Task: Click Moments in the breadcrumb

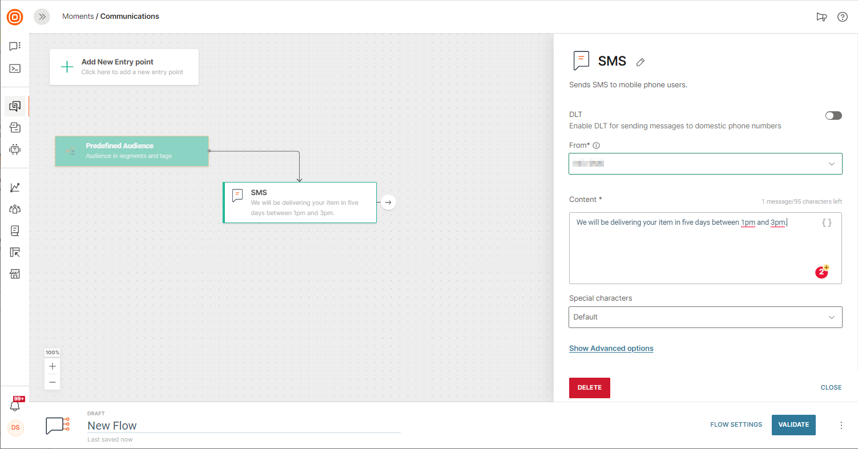Action: click(x=78, y=17)
